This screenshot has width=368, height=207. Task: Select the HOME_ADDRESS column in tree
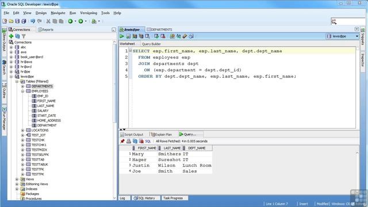[x=49, y=120]
